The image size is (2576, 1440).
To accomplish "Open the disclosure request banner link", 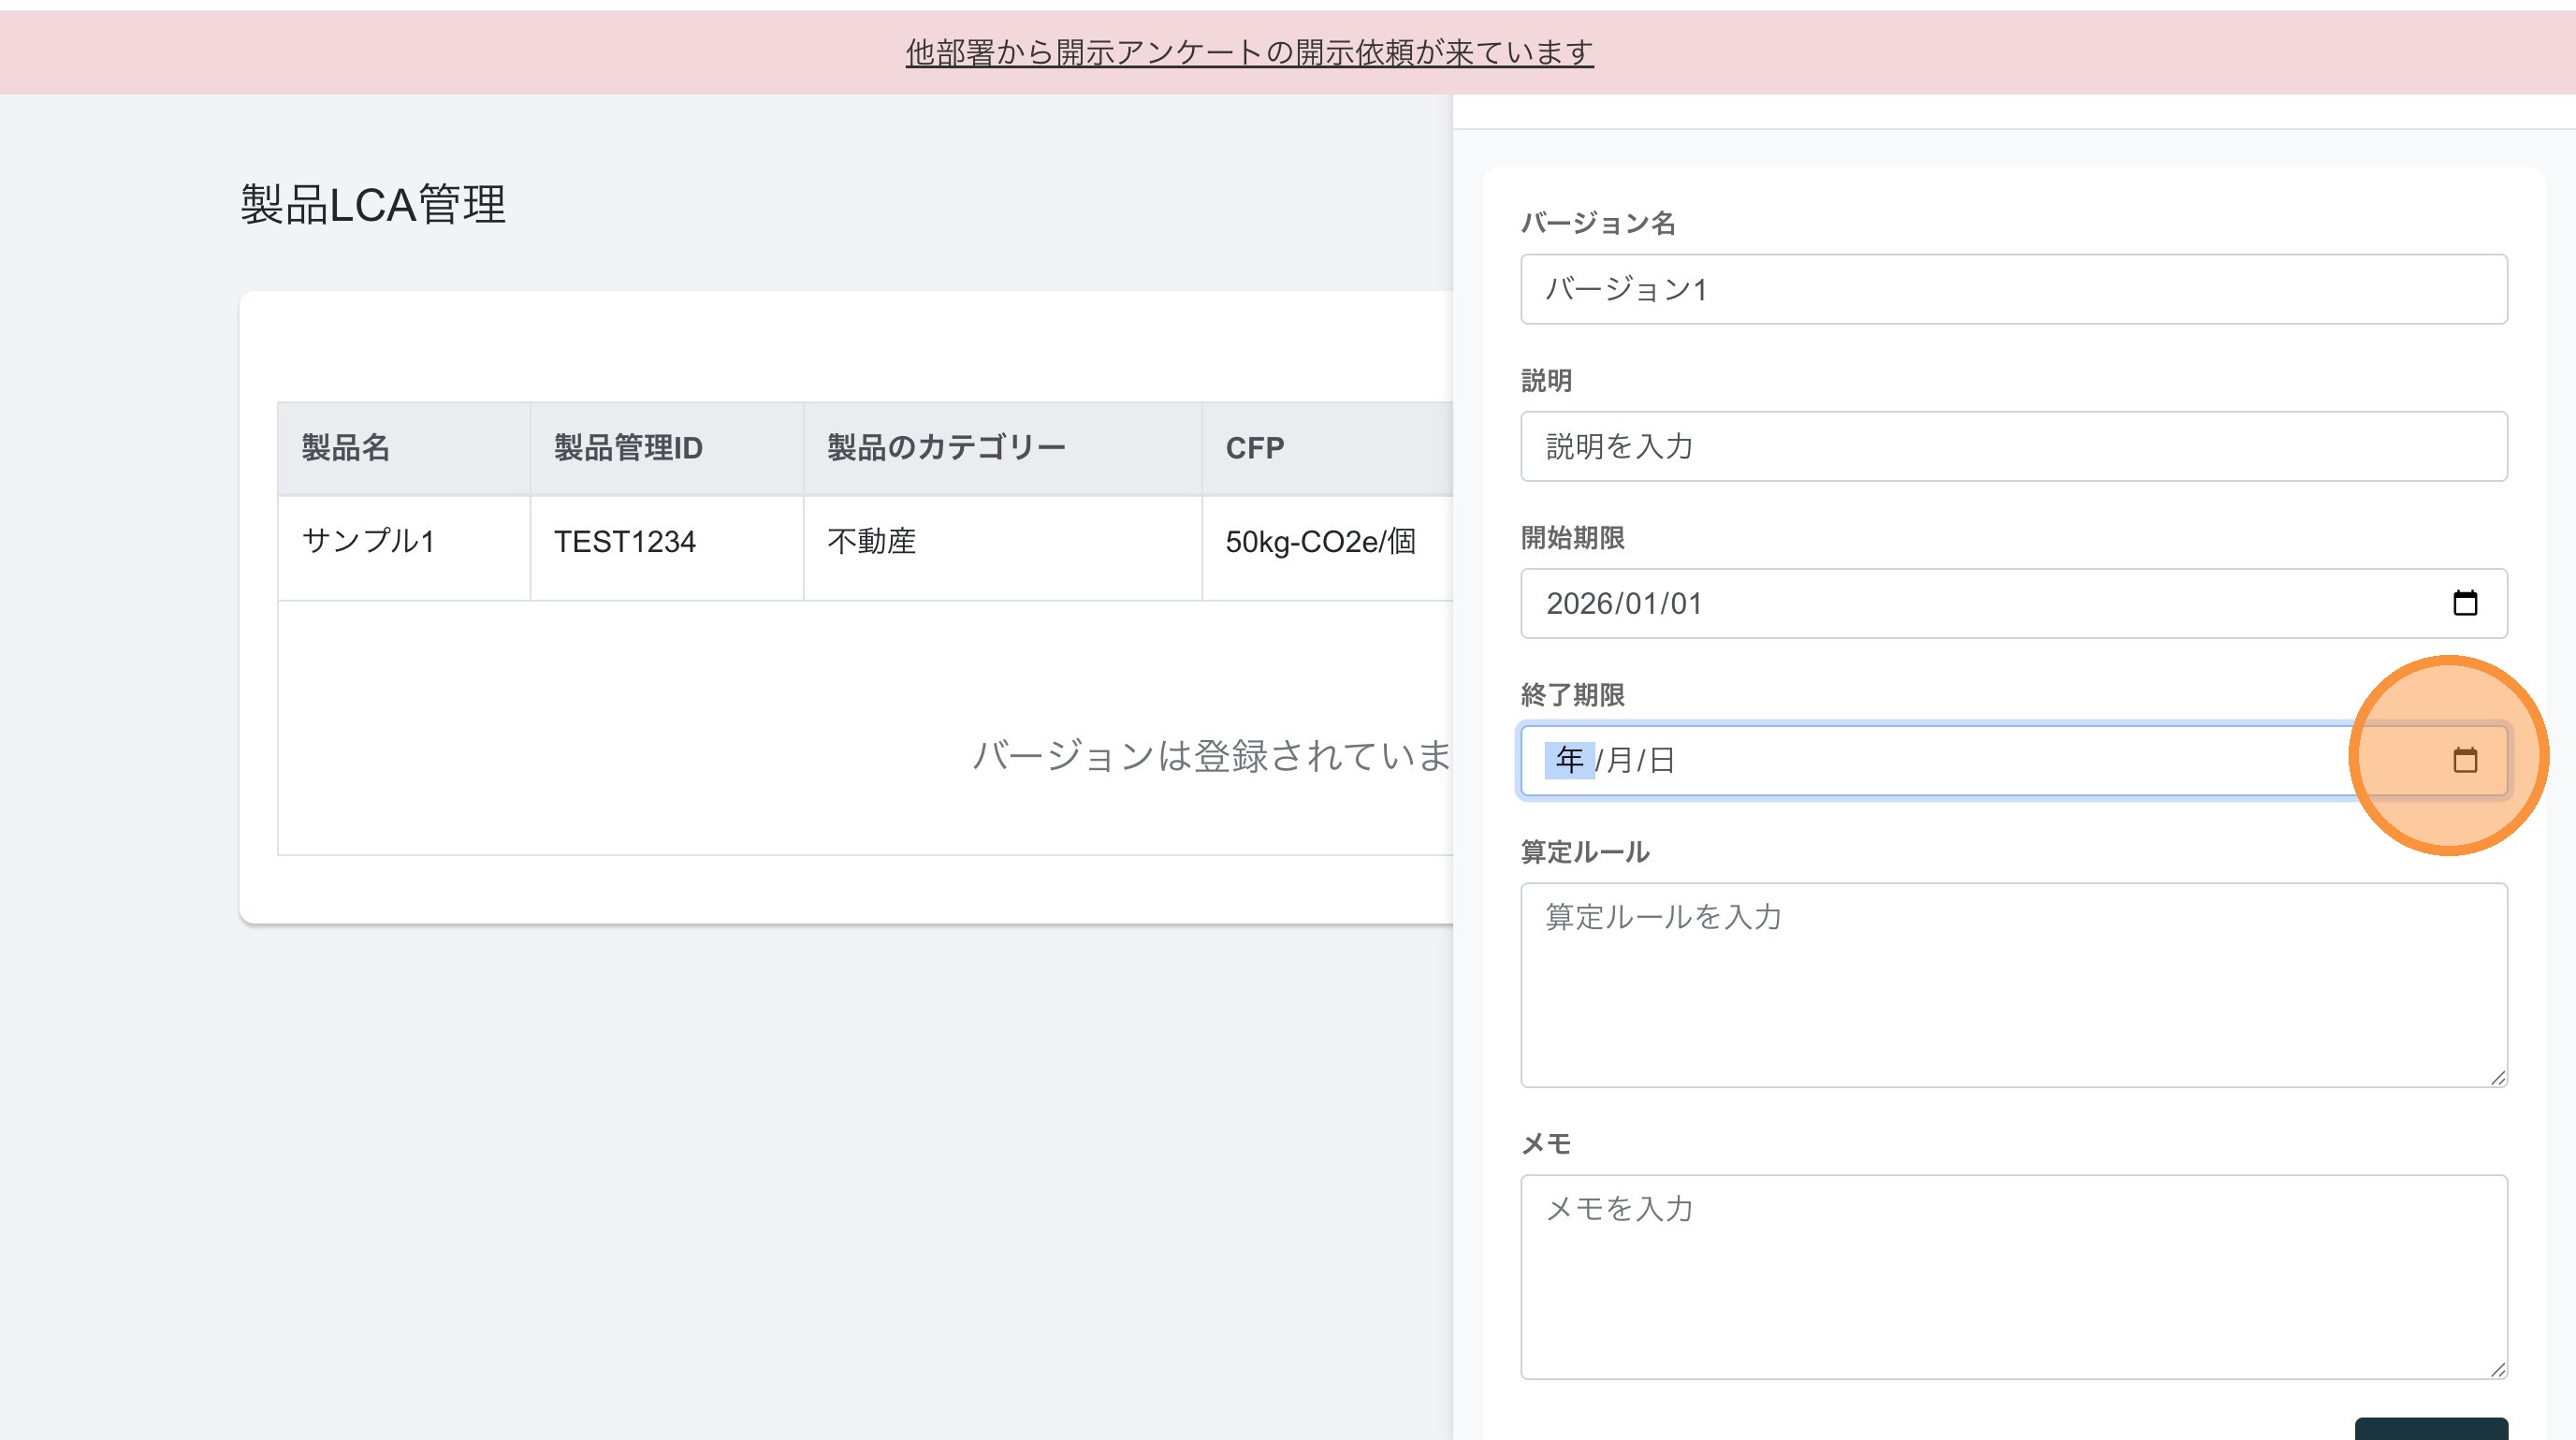I will point(1249,52).
